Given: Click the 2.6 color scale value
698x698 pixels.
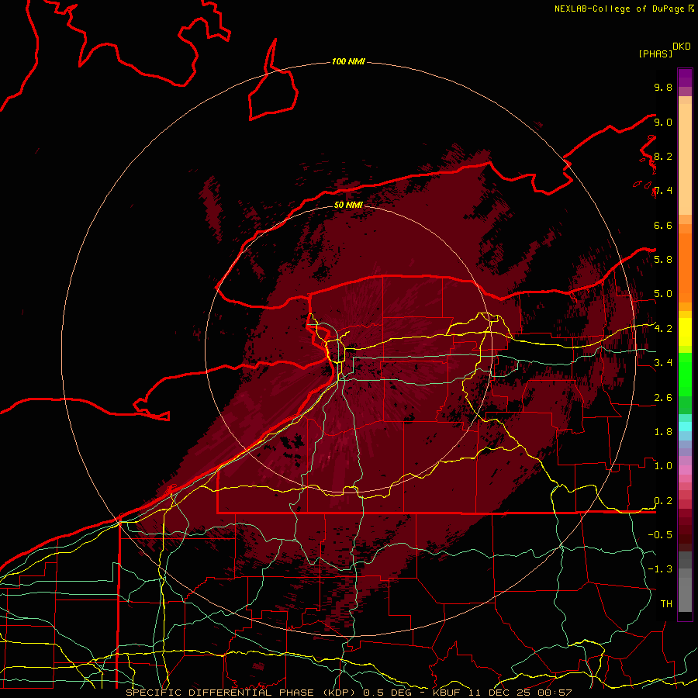Looking at the screenshot, I should [x=663, y=398].
